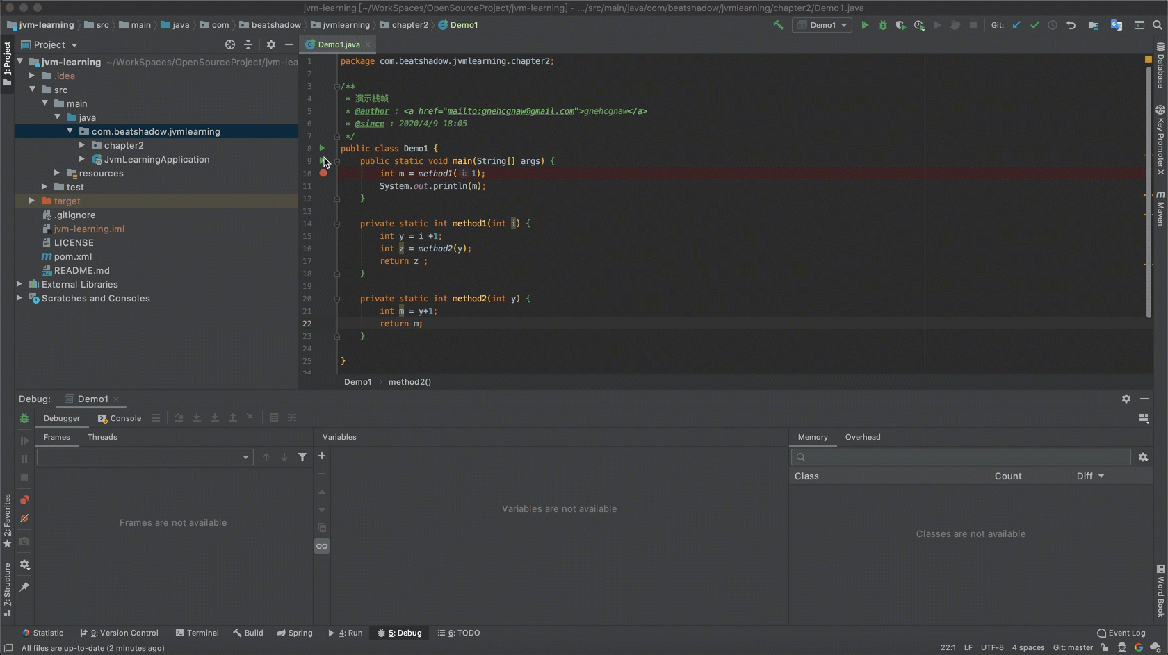The height and width of the screenshot is (655, 1168).
Task: Toggle the breakpoint on line 10
Action: (x=323, y=173)
